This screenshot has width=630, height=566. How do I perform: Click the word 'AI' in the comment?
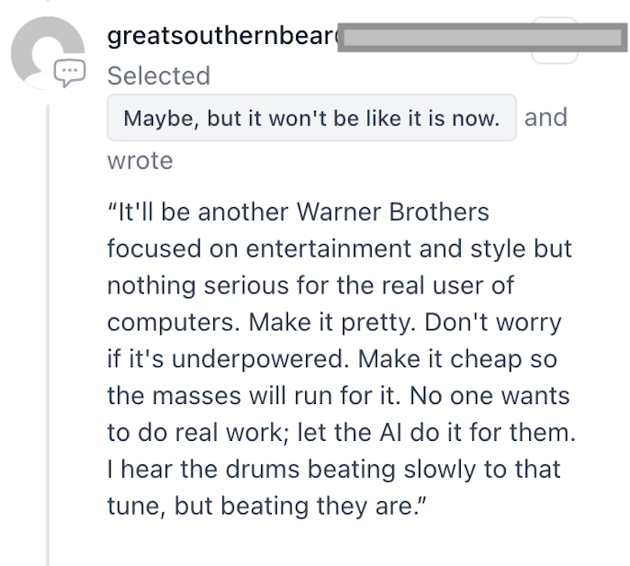(x=390, y=433)
